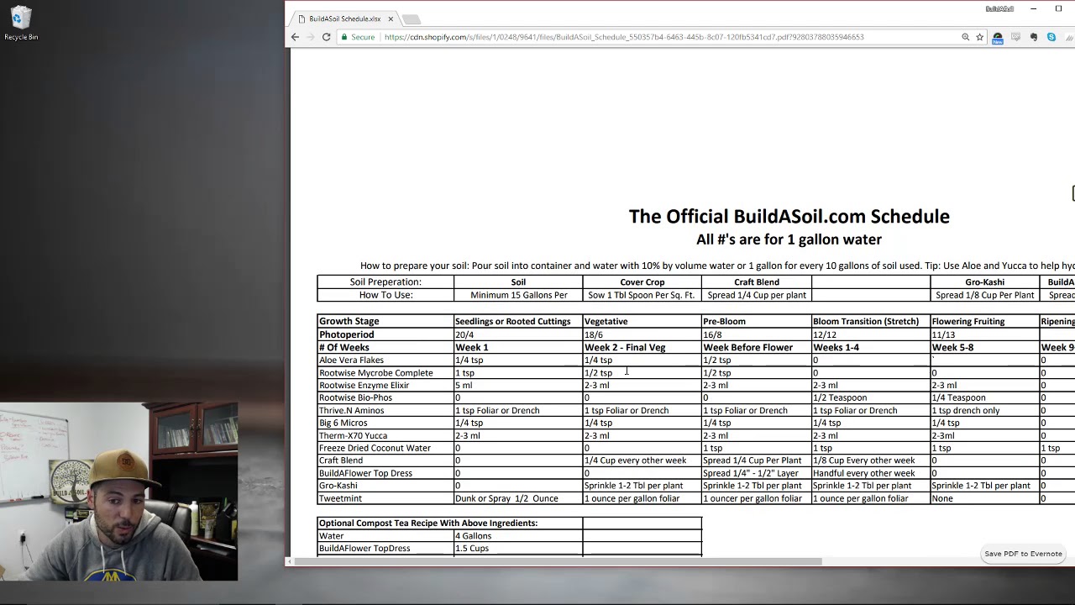Image resolution: width=1075 pixels, height=605 pixels.
Task: Open the Skype extension icon
Action: tap(1051, 37)
